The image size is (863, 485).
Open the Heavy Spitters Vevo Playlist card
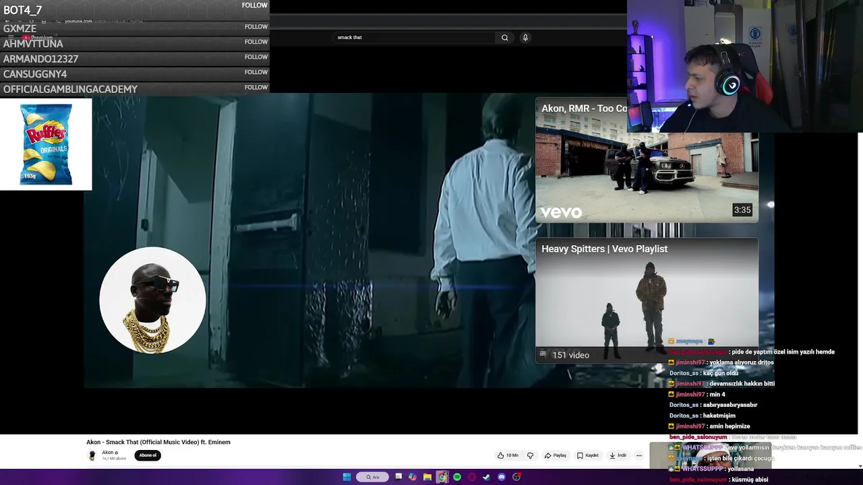click(647, 300)
